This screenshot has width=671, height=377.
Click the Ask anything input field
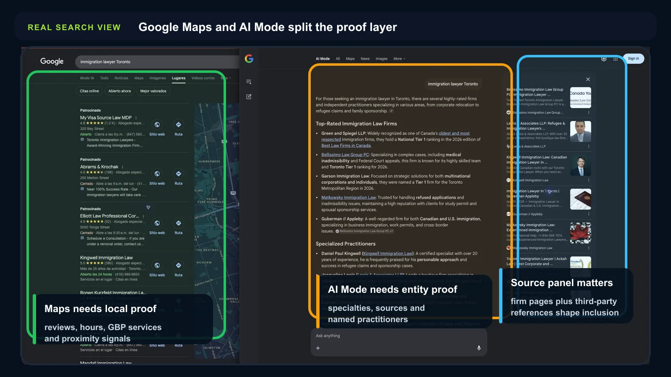tap(398, 336)
